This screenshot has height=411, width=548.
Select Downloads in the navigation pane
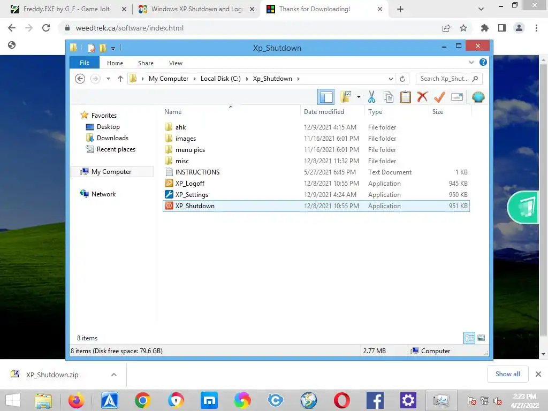click(112, 138)
